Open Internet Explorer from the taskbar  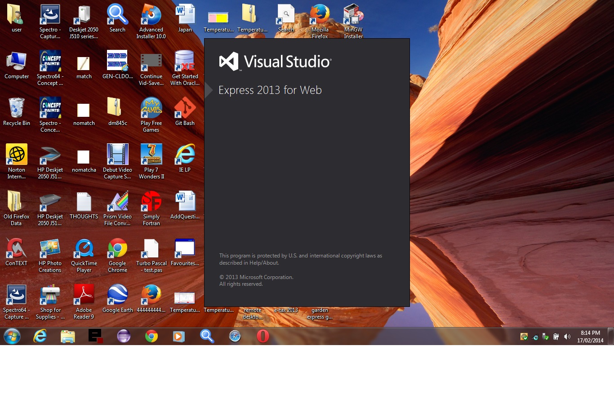[x=40, y=336]
